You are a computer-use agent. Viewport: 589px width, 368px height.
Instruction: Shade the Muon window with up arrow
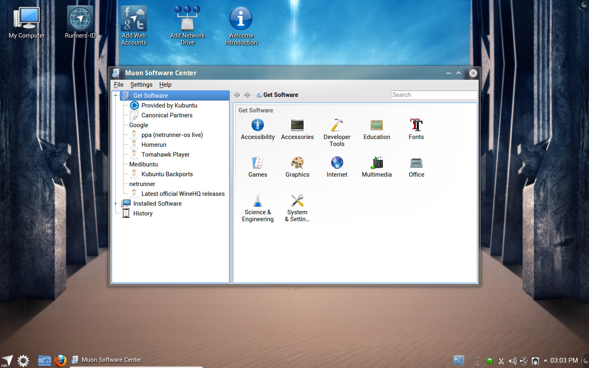(459, 73)
